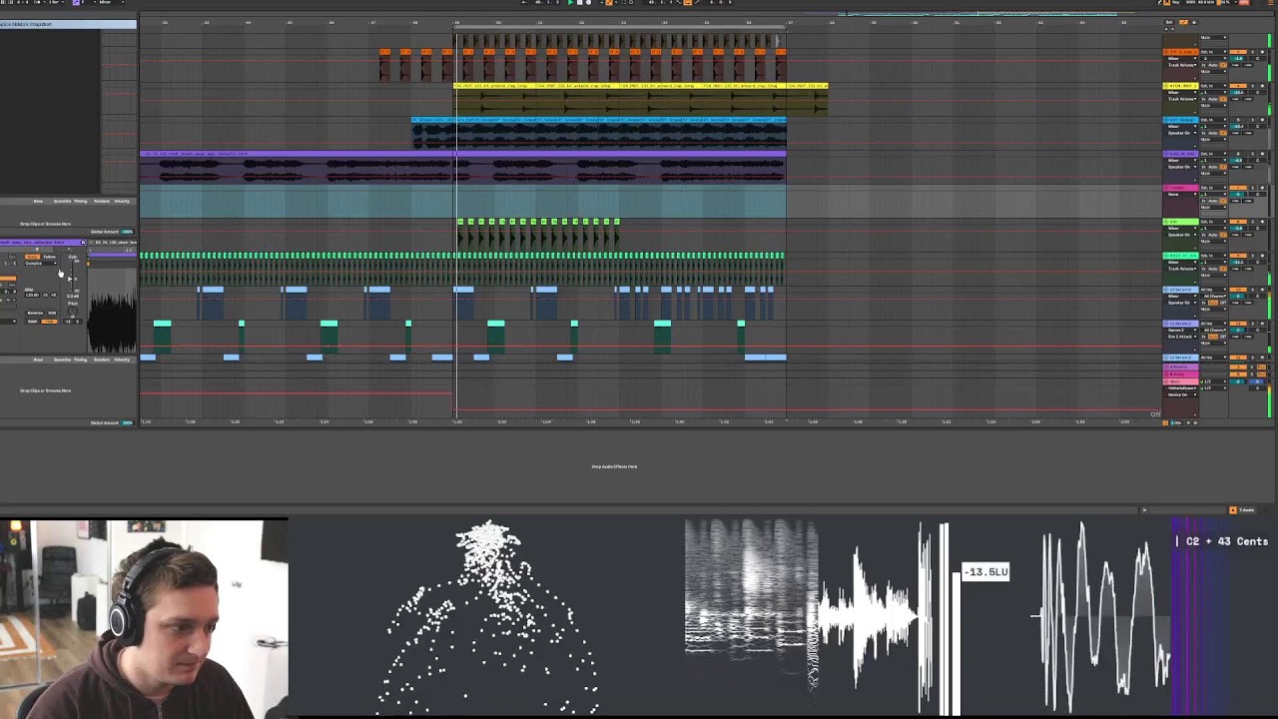The image size is (1278, 719).
Task: Open first track's Ext. In input dropdown
Action: pos(1213,52)
